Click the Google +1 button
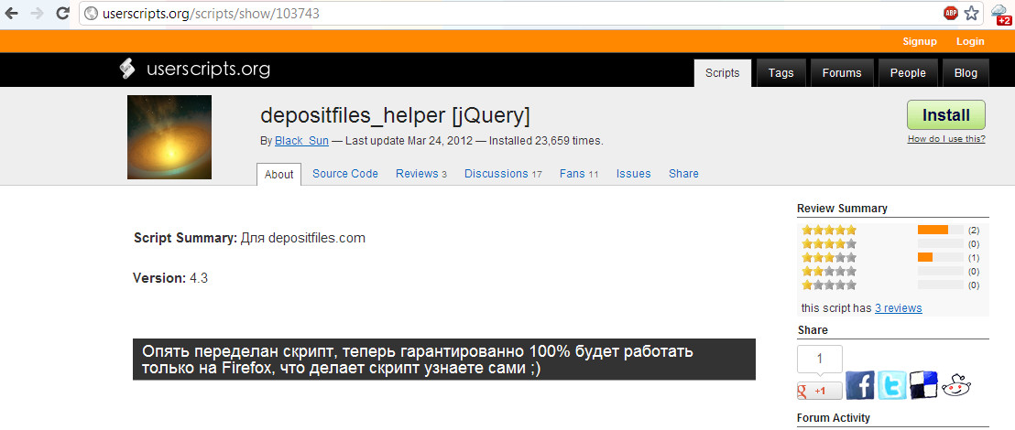Screen dimensions: 1015x430 (820, 391)
